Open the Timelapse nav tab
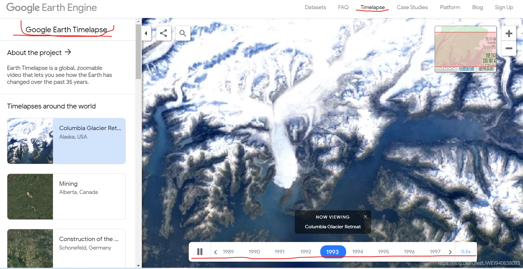 [x=373, y=7]
